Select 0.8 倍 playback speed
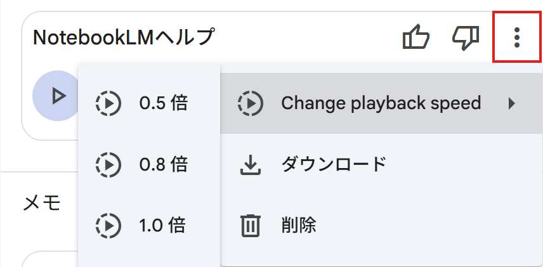Viewport: 543px width, 267px height. (x=149, y=164)
